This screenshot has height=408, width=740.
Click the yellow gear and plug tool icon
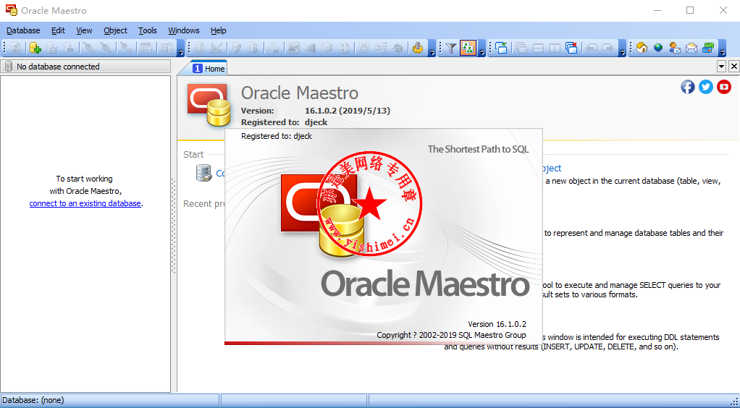coord(418,48)
